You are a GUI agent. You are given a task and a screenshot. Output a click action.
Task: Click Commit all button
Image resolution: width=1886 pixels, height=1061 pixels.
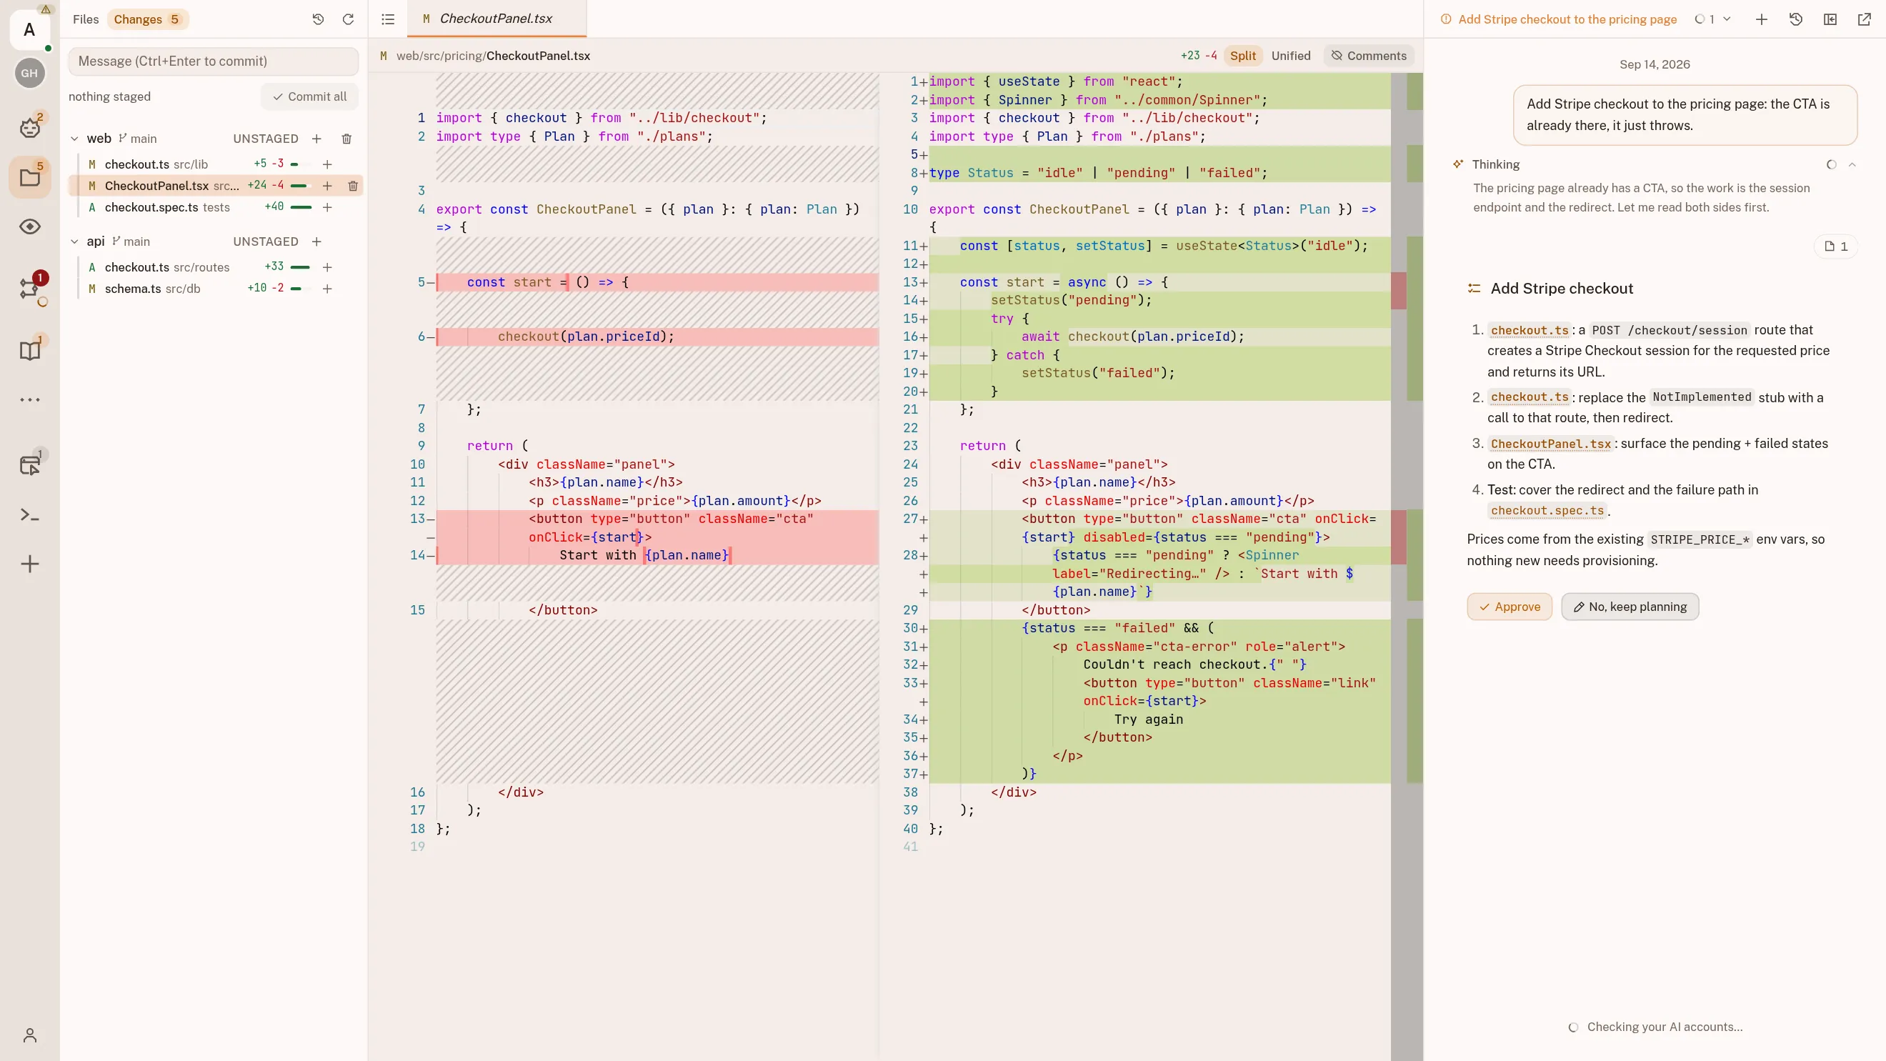(309, 96)
